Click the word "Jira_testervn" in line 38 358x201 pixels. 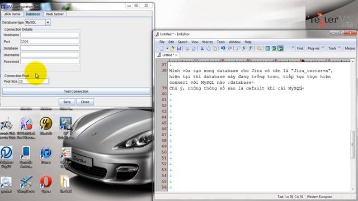[x=312, y=71]
